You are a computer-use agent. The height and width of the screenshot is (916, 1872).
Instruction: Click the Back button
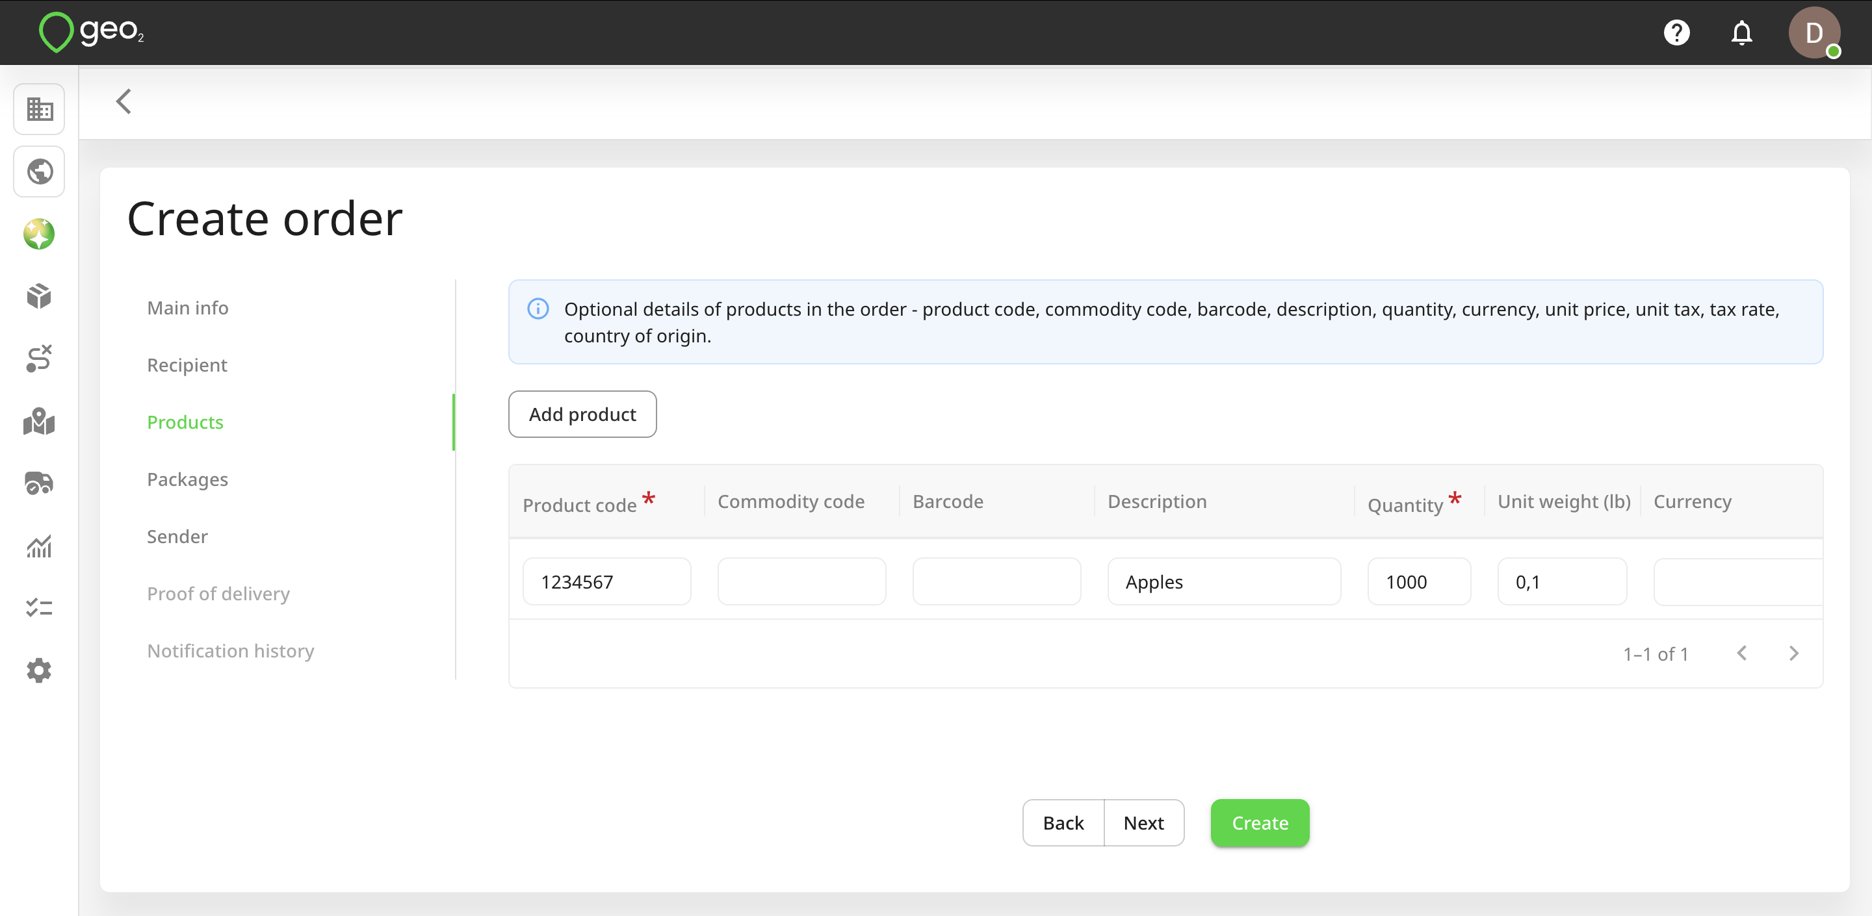click(1063, 823)
